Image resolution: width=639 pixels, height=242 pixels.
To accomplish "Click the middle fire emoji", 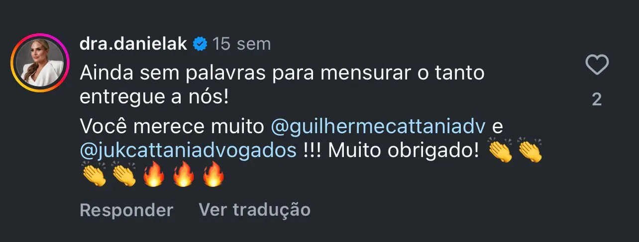I will tap(183, 175).
